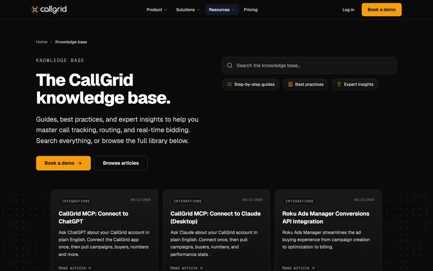
Task: Click the Integrations tag on Roku card
Action: tap(299, 201)
